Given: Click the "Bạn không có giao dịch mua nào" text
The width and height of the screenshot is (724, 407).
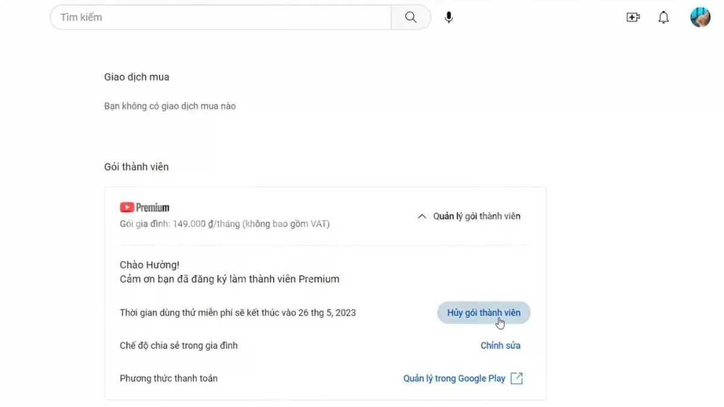Looking at the screenshot, I should tap(170, 106).
